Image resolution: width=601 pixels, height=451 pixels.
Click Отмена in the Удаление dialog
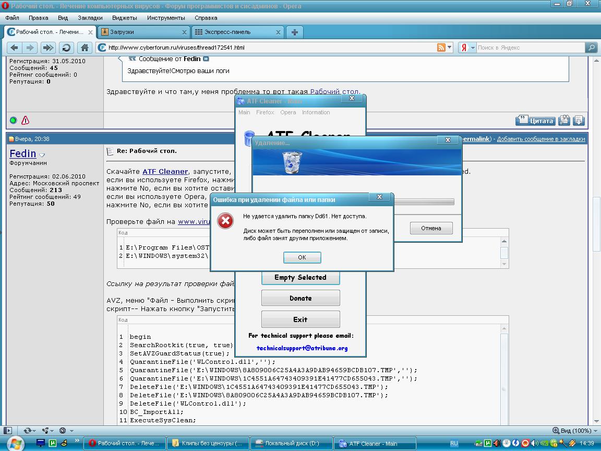pyautogui.click(x=431, y=228)
